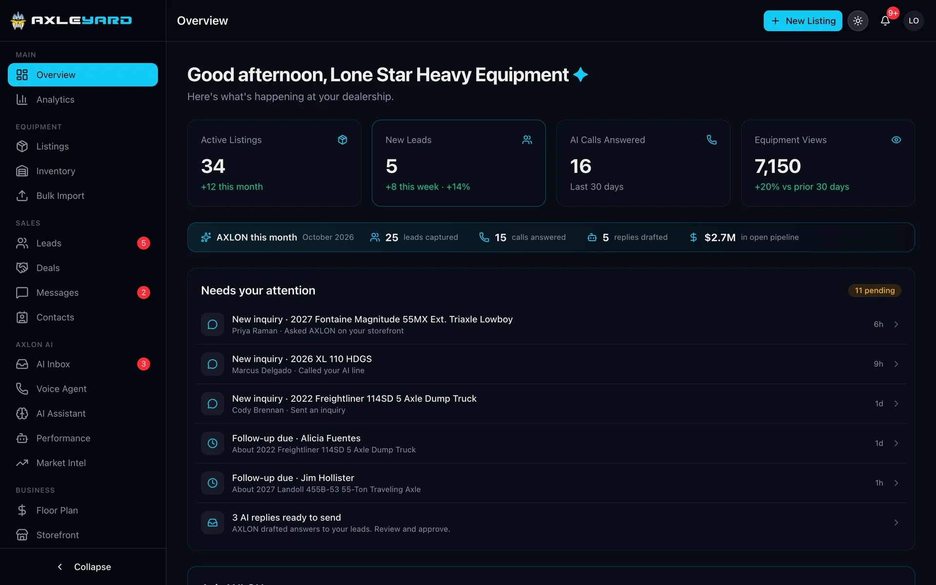Open 3 AI replies ready to send
This screenshot has width=936, height=585.
click(x=551, y=523)
